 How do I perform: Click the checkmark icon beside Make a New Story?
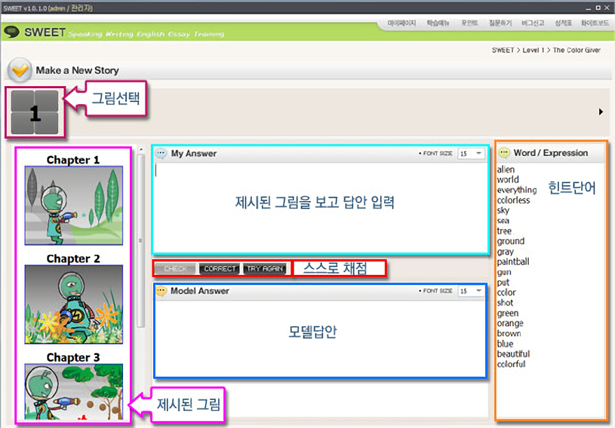(20, 70)
